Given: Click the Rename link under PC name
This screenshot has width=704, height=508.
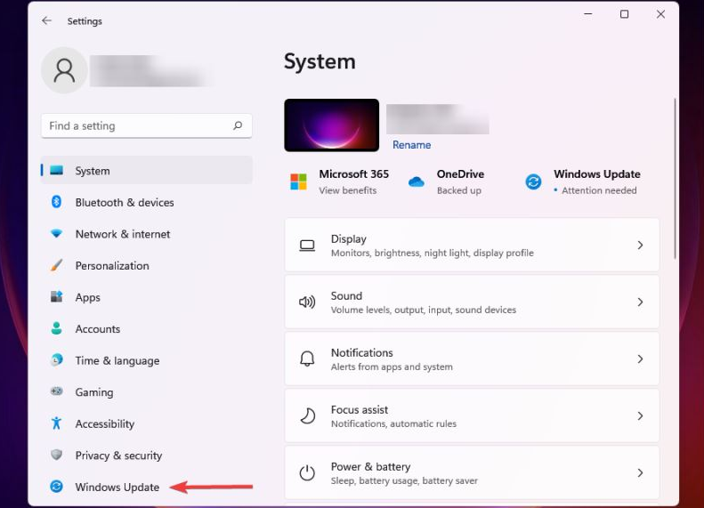Looking at the screenshot, I should (411, 145).
